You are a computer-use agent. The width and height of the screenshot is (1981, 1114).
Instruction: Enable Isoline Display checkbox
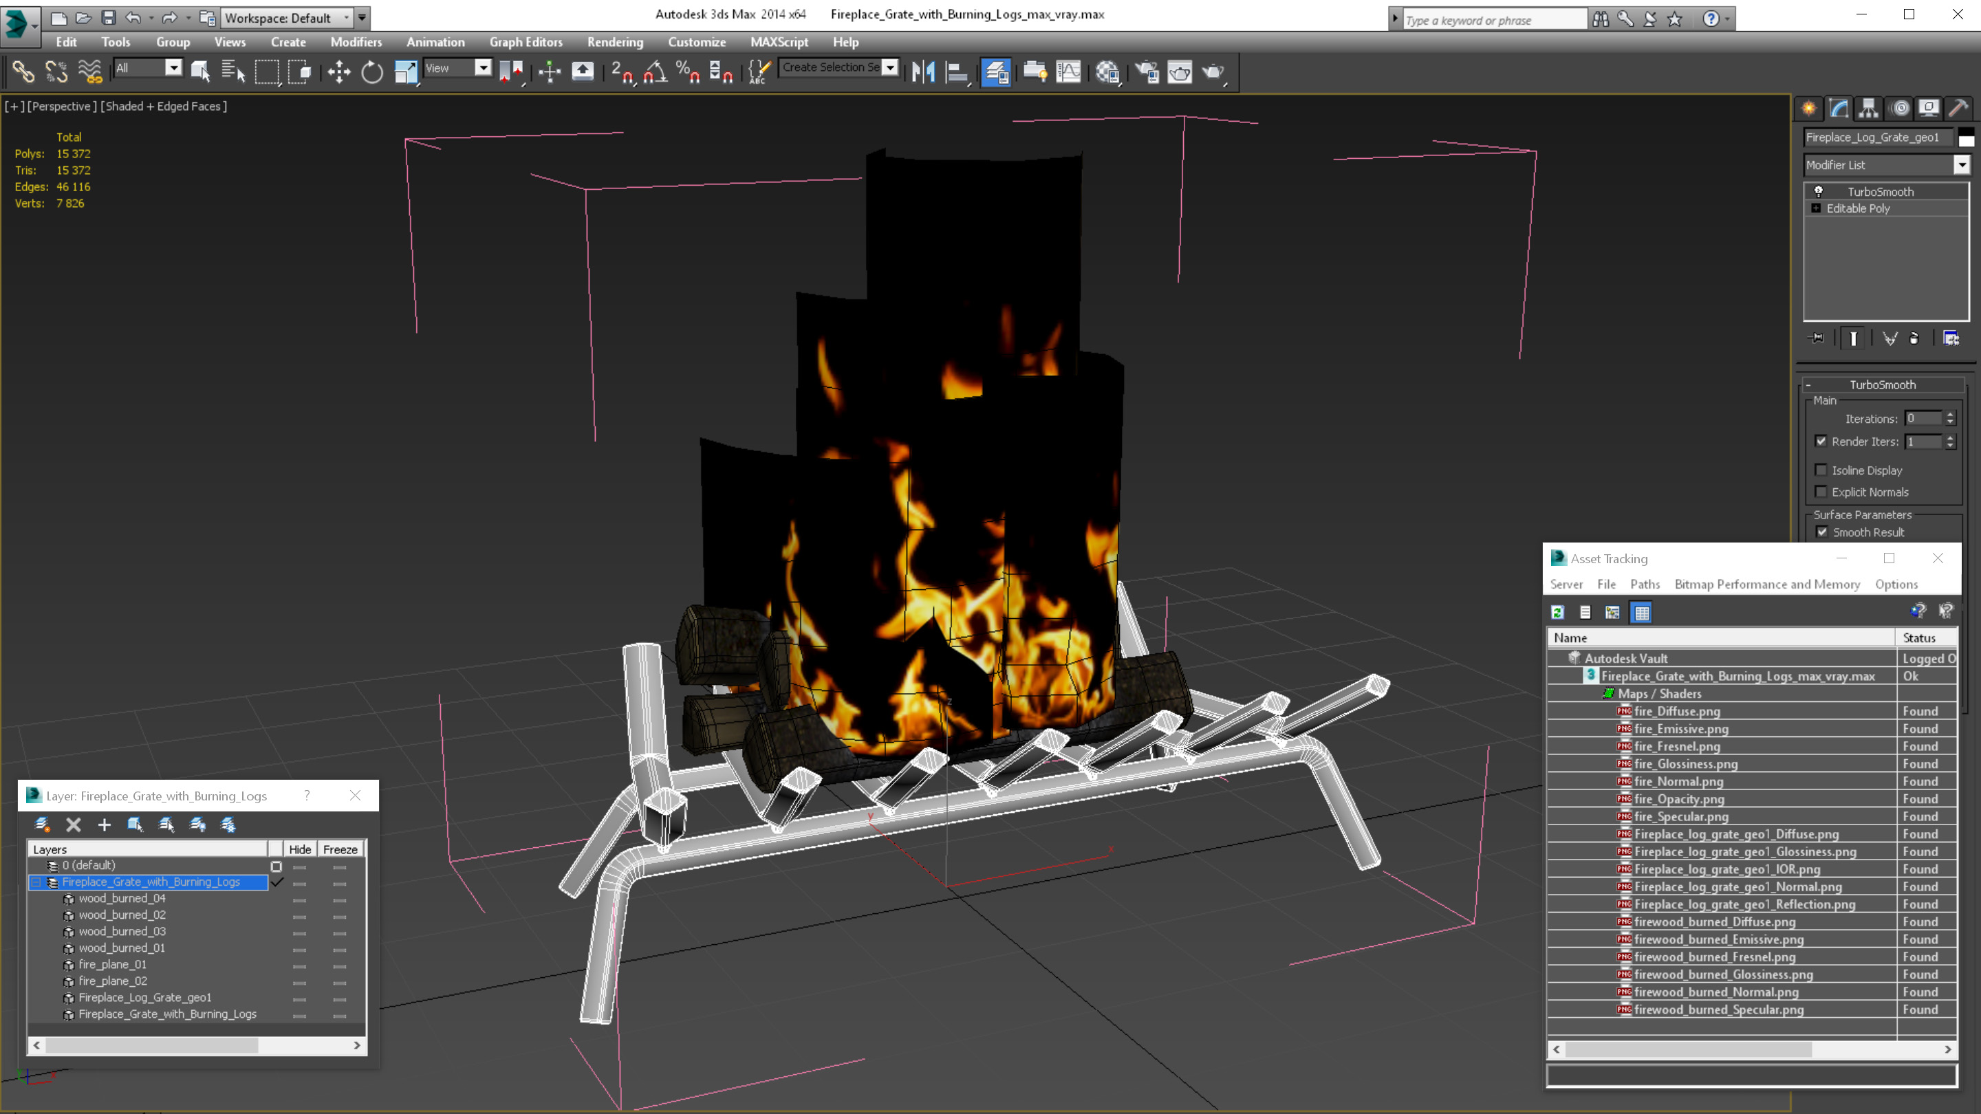pos(1821,470)
